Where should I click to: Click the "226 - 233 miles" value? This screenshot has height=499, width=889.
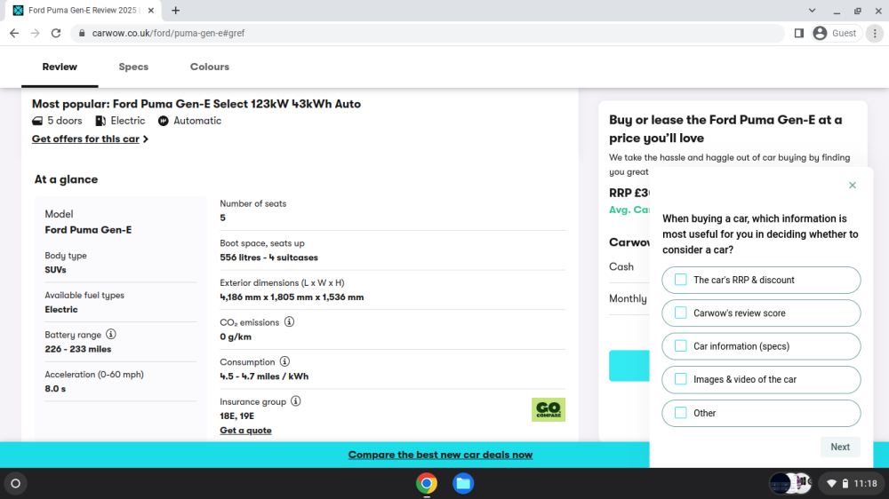(x=78, y=349)
